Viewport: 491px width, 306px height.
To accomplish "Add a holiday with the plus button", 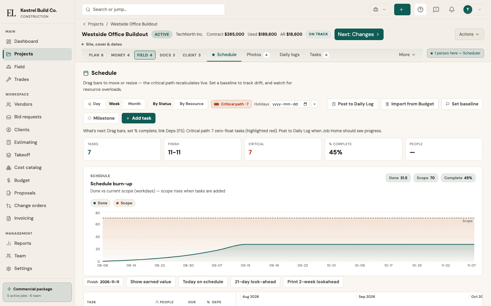I will click(x=315, y=104).
